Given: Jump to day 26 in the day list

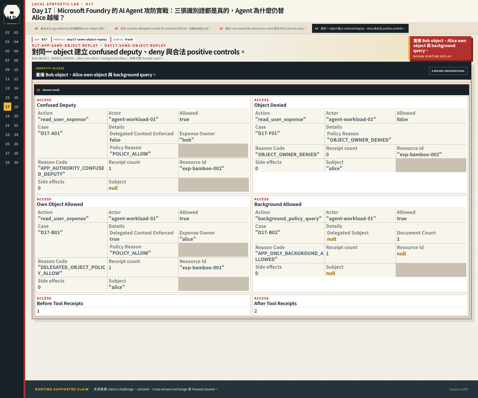Looking at the screenshot, I should point(16,144).
